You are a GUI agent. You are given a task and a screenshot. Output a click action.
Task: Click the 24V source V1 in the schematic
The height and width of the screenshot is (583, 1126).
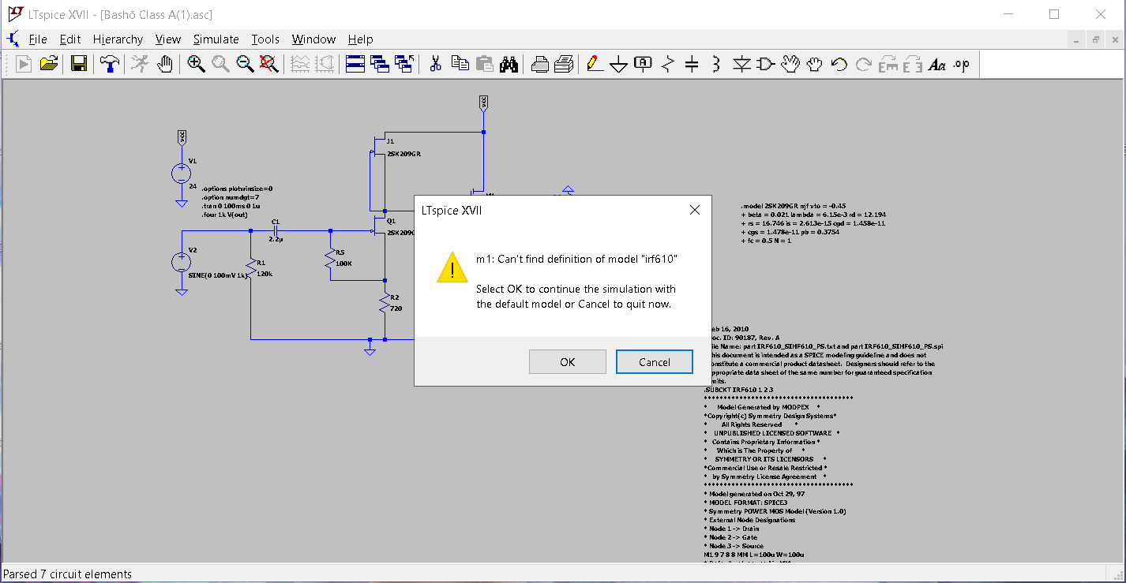182,174
